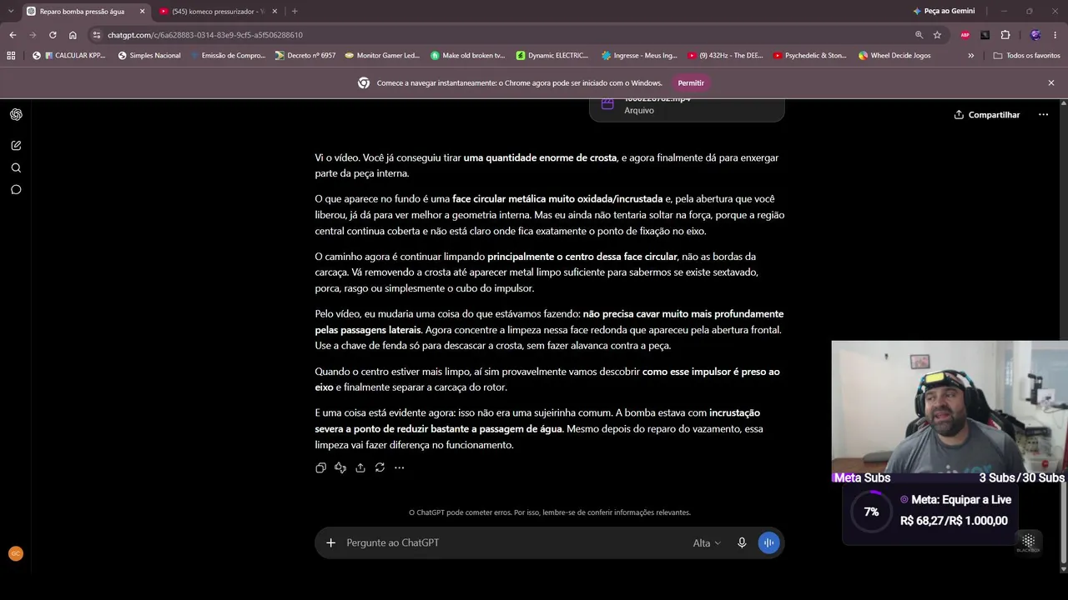Screen dimensions: 1068x600
Task: Dismiss the Chrome startup notification bar
Action: click(x=1051, y=83)
